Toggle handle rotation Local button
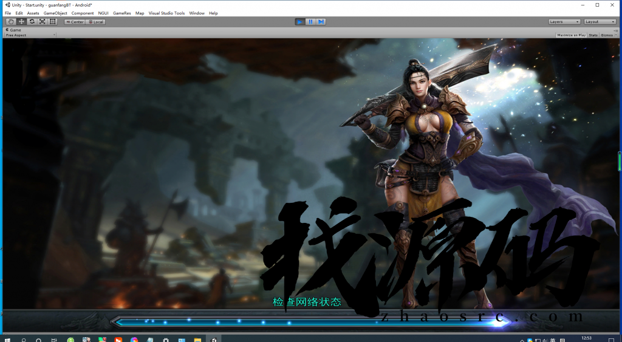This screenshot has width=622, height=342. tap(95, 22)
